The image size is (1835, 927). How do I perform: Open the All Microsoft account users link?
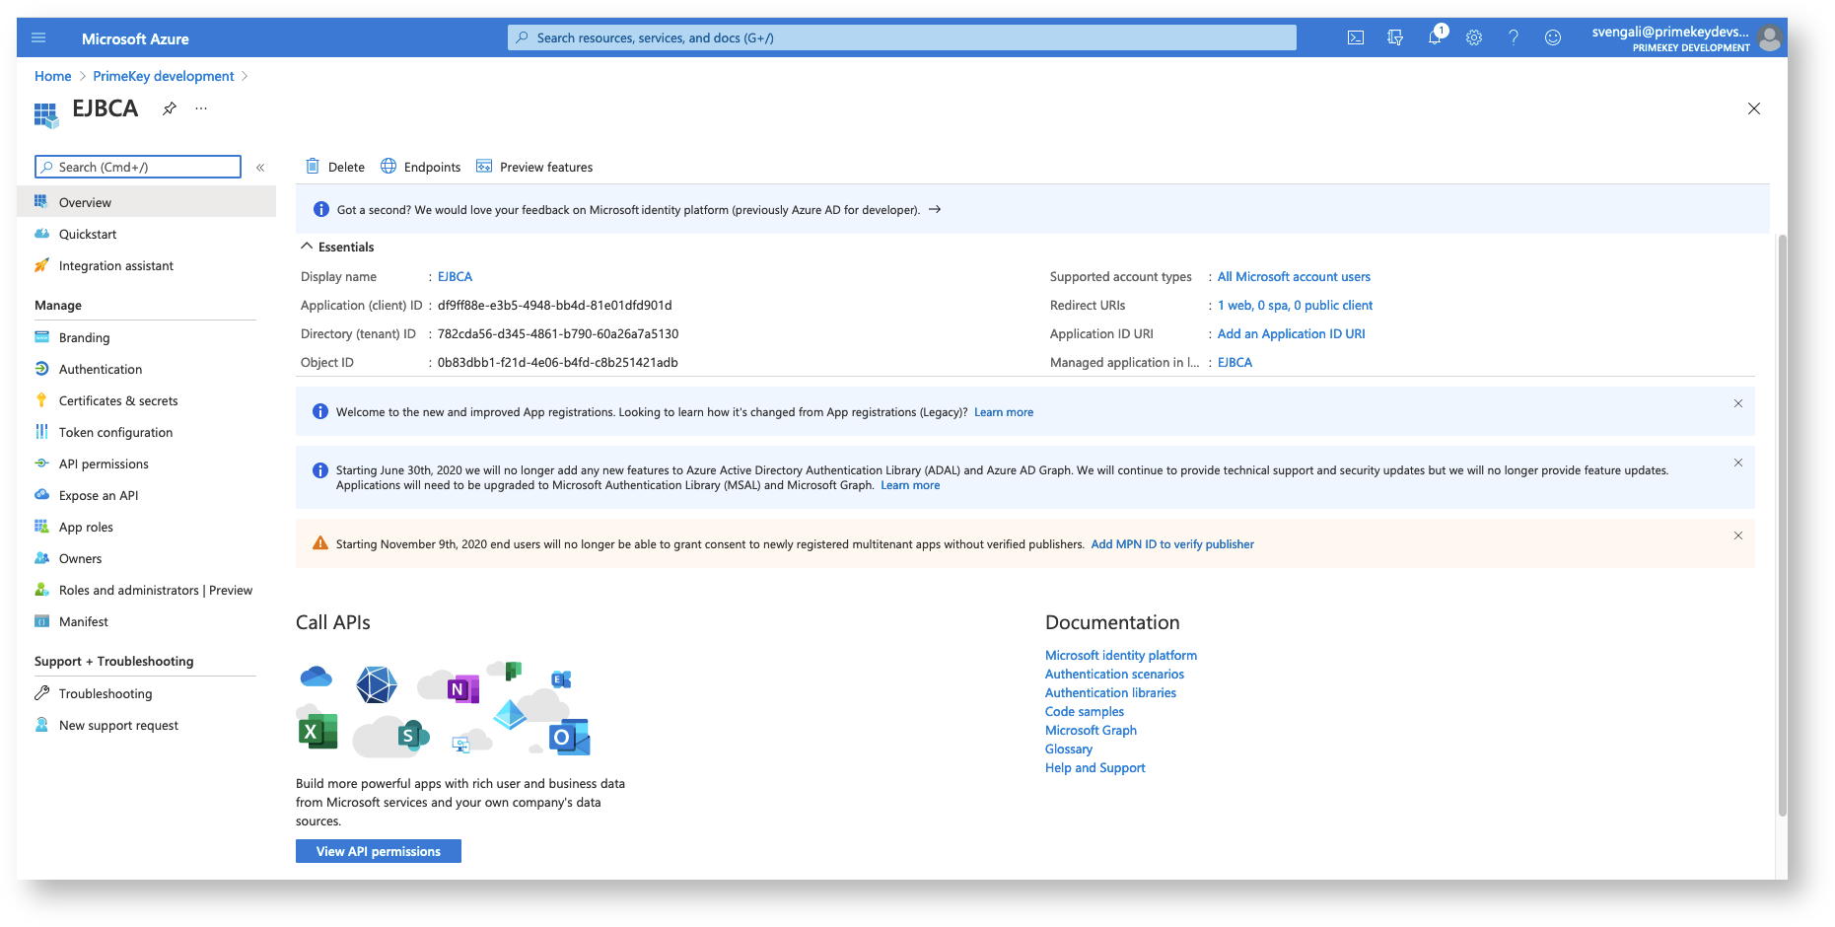click(x=1293, y=276)
